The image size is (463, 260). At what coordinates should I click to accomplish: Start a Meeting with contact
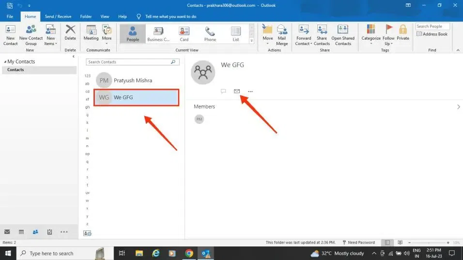91,33
